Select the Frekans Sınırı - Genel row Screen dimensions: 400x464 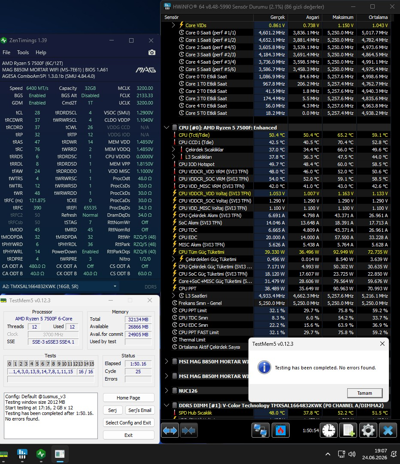276,303
